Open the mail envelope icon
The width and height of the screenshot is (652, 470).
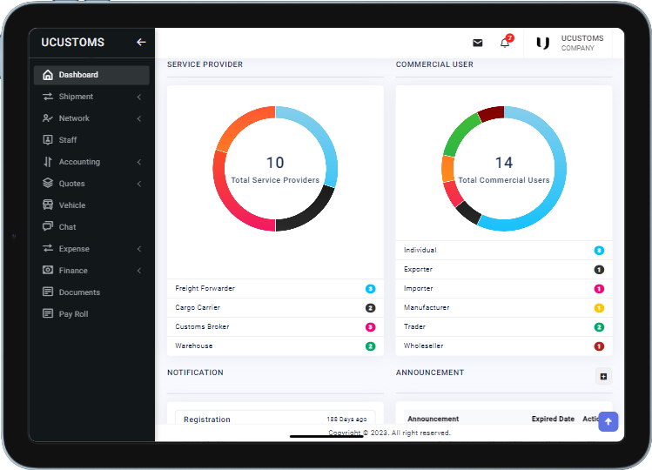click(477, 43)
